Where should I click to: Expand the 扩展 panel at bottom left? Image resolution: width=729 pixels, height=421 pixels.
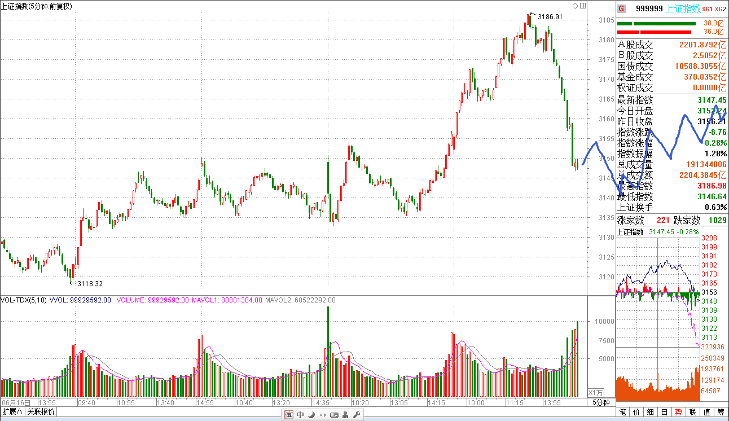coord(12,412)
